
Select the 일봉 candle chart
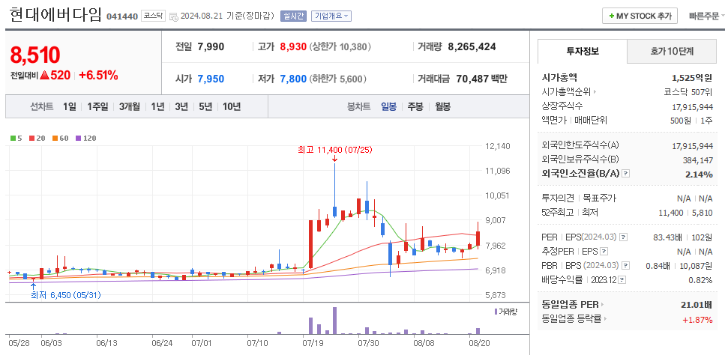388,107
